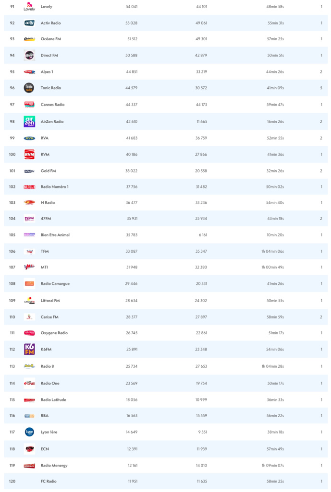Click the RVM red logo
The image size is (331, 492).
tap(29, 154)
